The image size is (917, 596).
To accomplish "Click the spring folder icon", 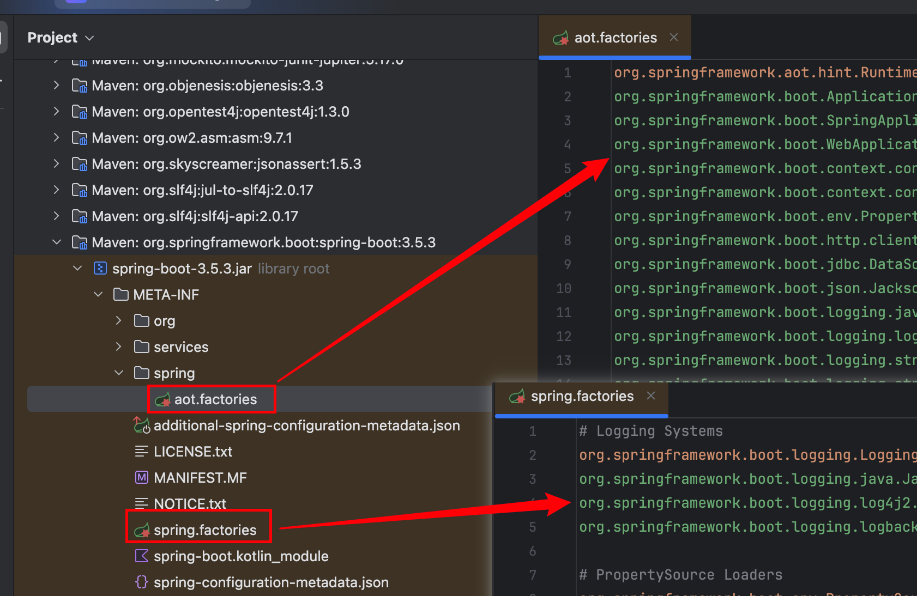I will click(x=142, y=373).
